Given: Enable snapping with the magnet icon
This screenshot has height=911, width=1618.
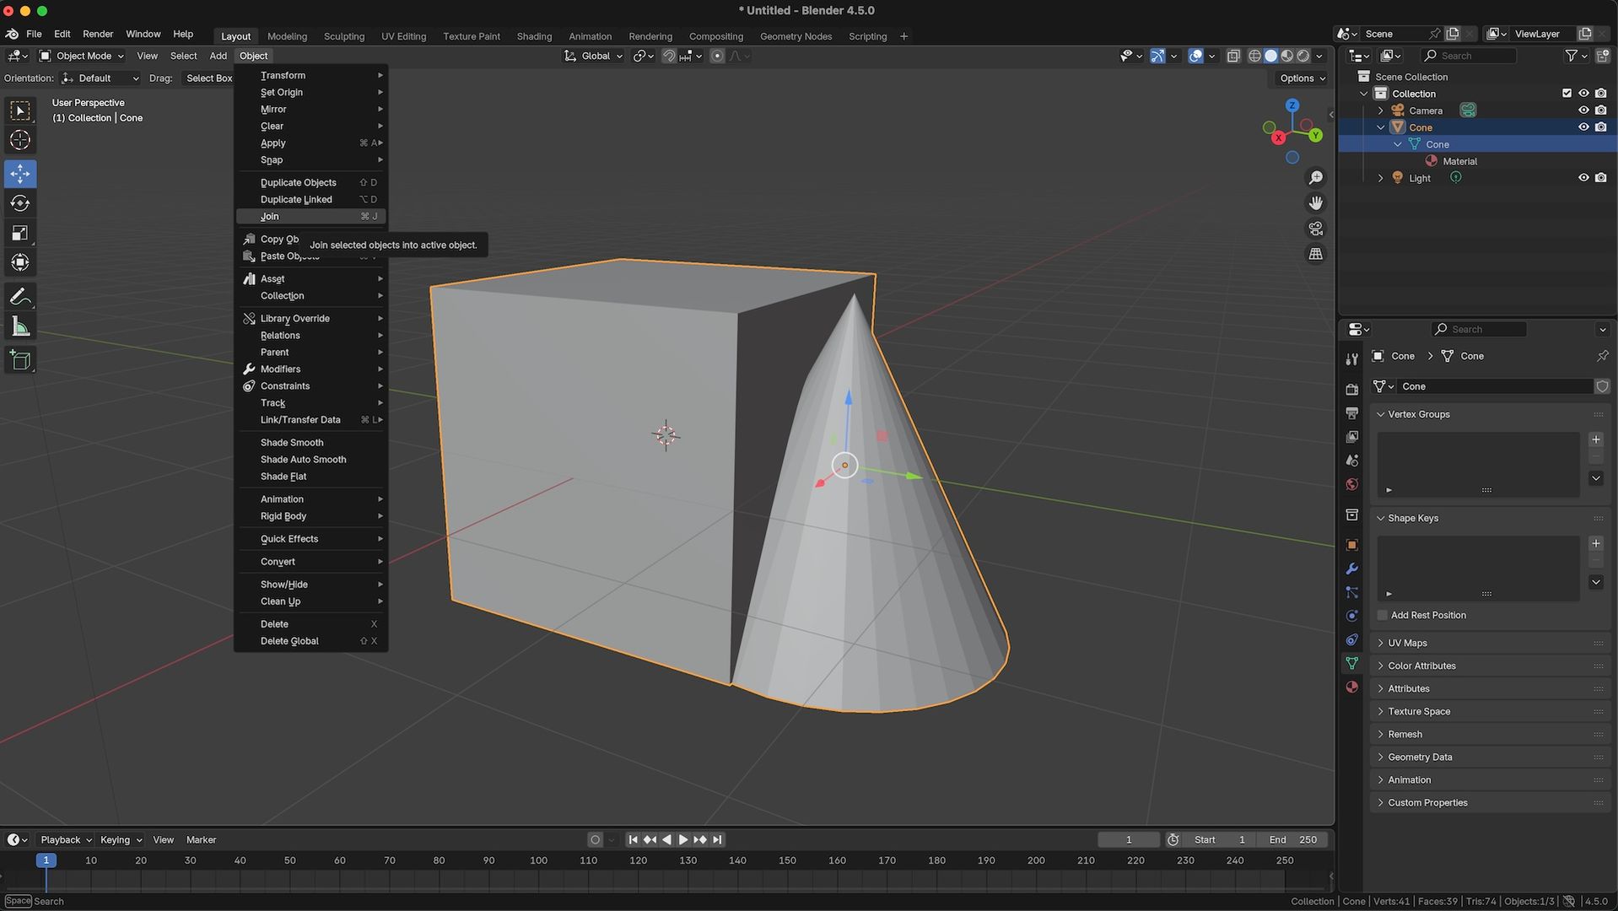Looking at the screenshot, I should click(669, 56).
